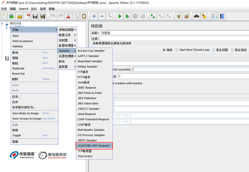The image size is (249, 172).
Task: Click the Remote Start All icon
Action: pos(153,16)
